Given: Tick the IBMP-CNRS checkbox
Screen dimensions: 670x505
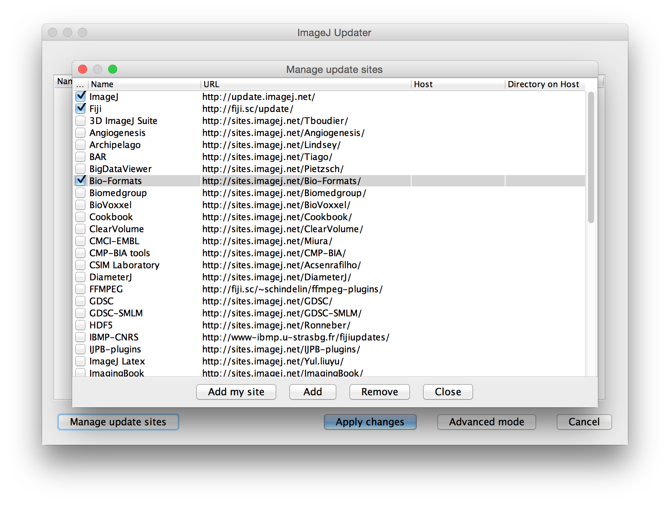Looking at the screenshot, I should (x=80, y=337).
